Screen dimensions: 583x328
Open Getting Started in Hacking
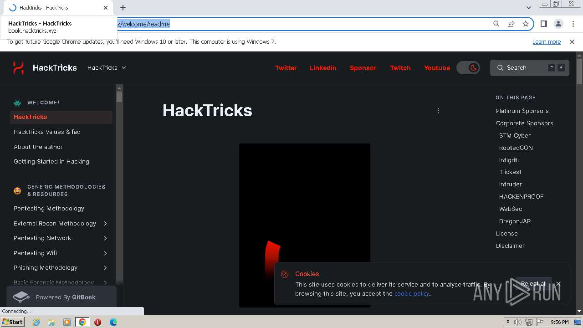51,162
